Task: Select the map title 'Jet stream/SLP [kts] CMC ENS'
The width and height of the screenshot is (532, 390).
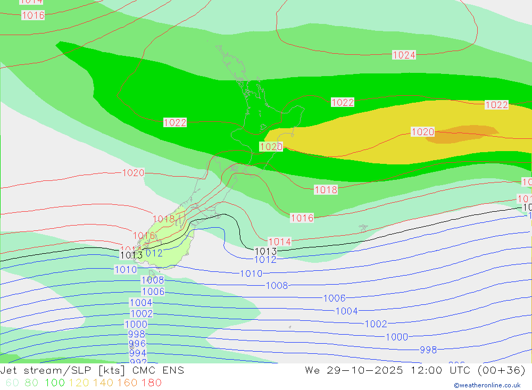Action: pos(92,370)
